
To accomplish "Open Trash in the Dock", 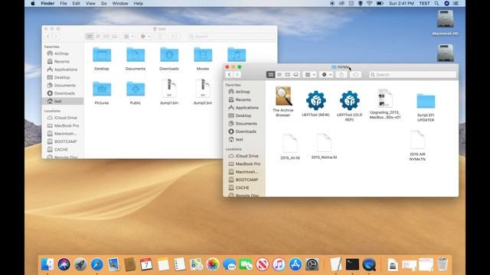I will 443,264.
